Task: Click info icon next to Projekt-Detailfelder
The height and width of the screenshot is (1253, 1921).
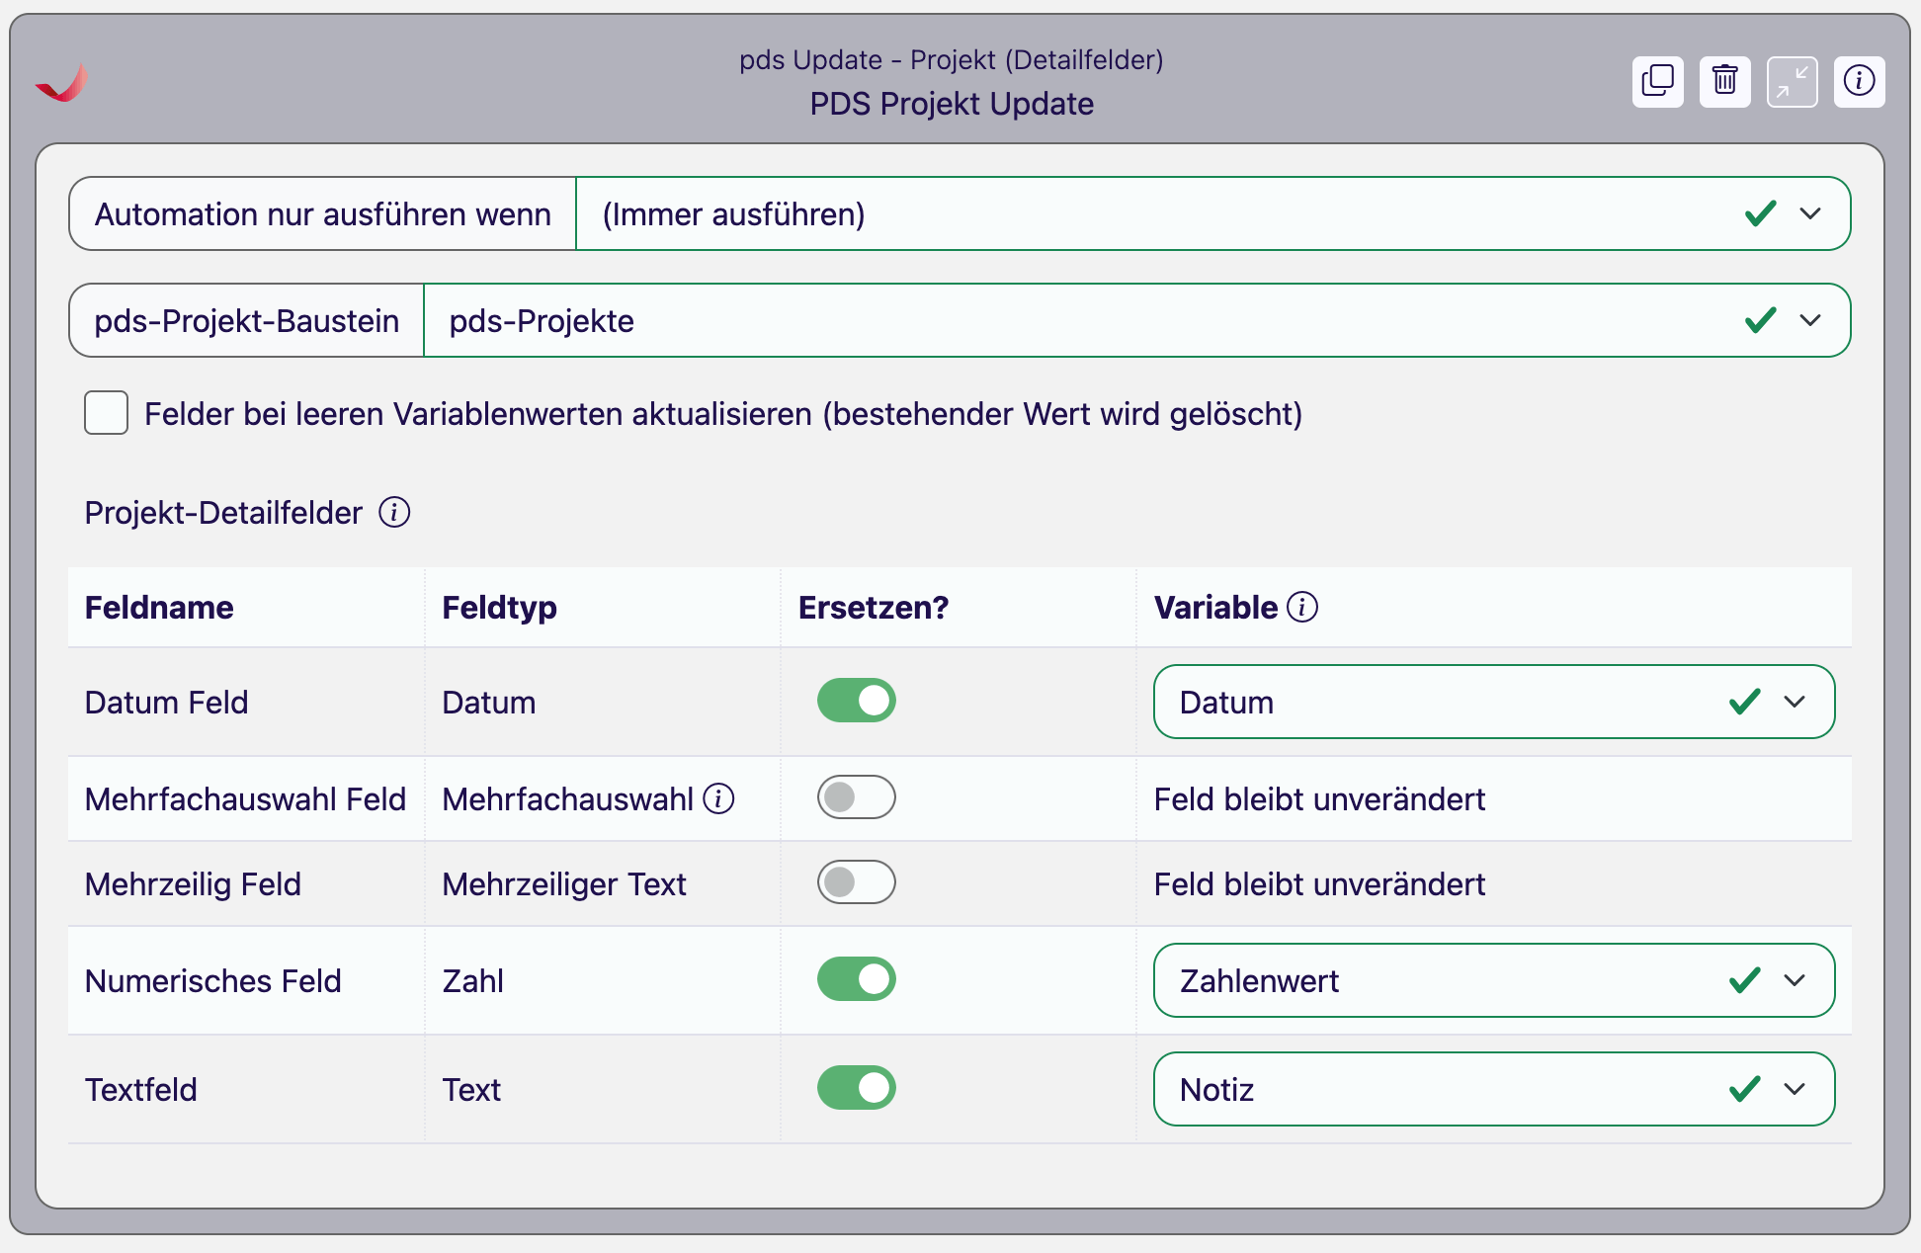Action: point(394,513)
